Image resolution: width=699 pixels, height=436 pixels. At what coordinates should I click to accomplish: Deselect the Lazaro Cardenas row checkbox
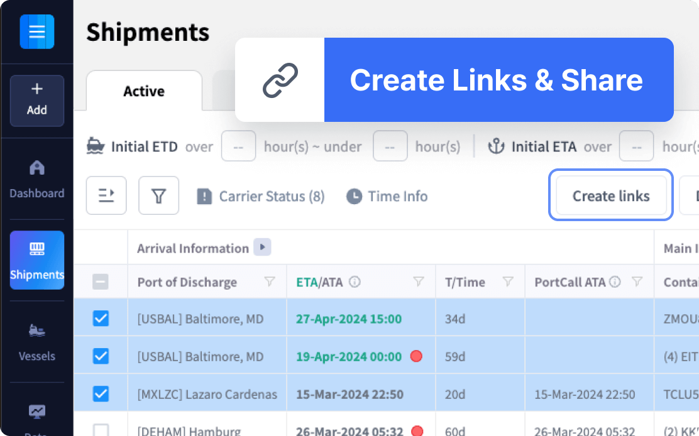[x=99, y=394]
